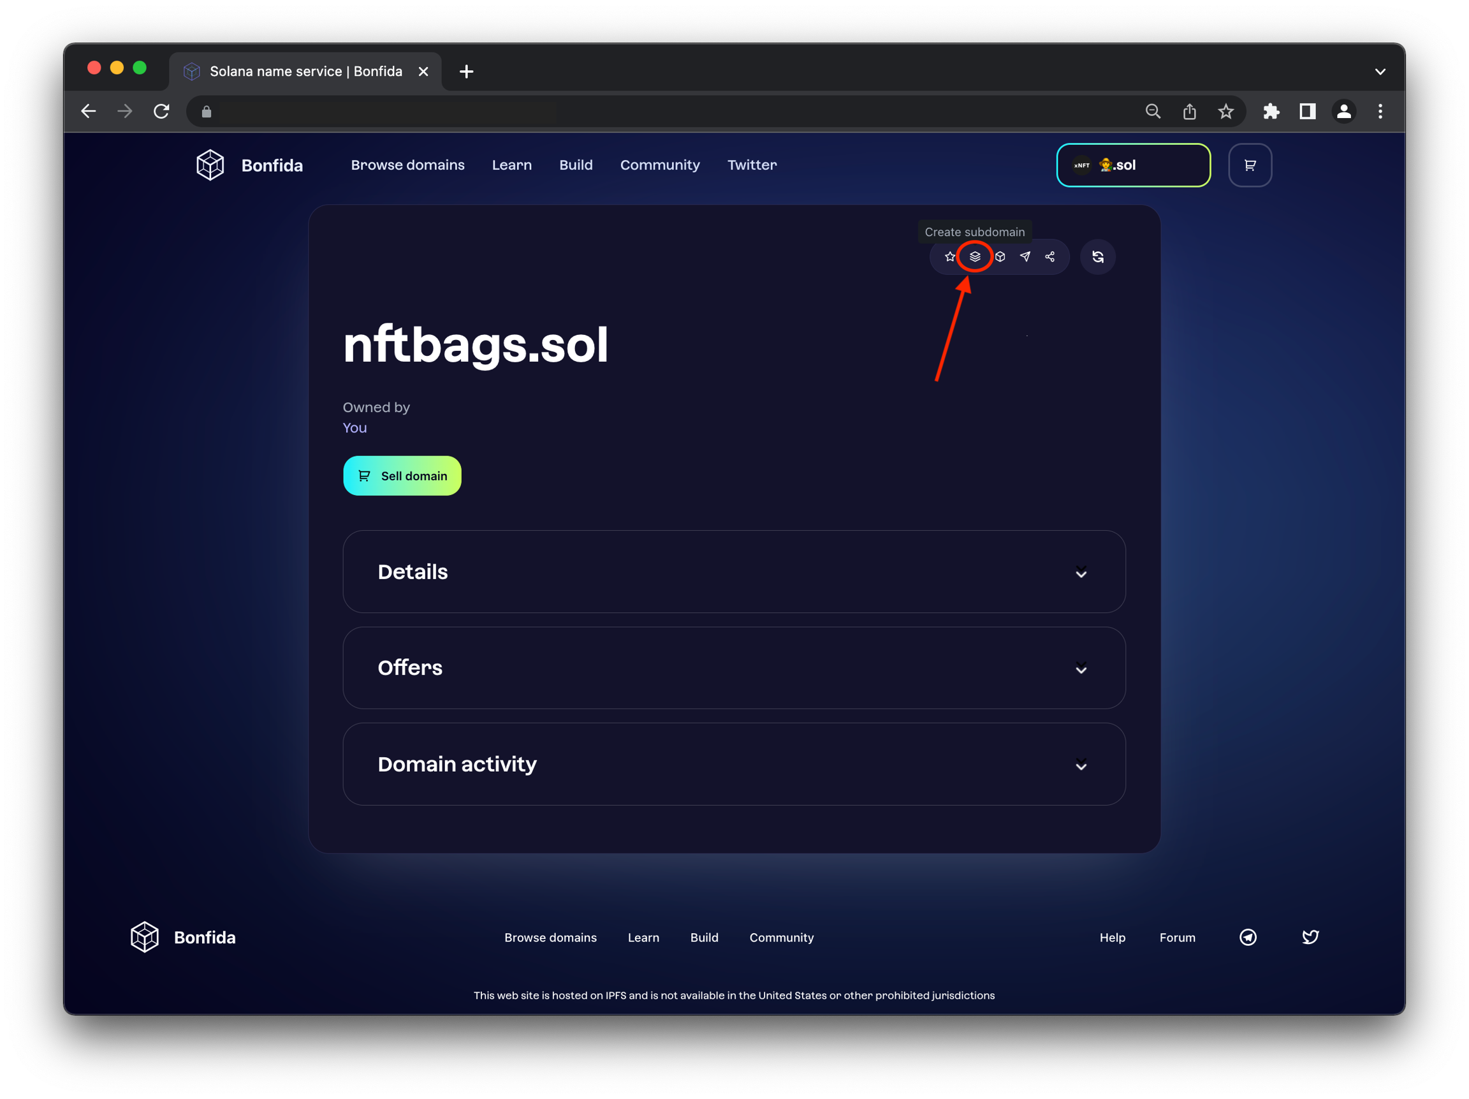This screenshot has width=1469, height=1099.
Task: Click the circular refresh arrows icon
Action: tap(1097, 256)
